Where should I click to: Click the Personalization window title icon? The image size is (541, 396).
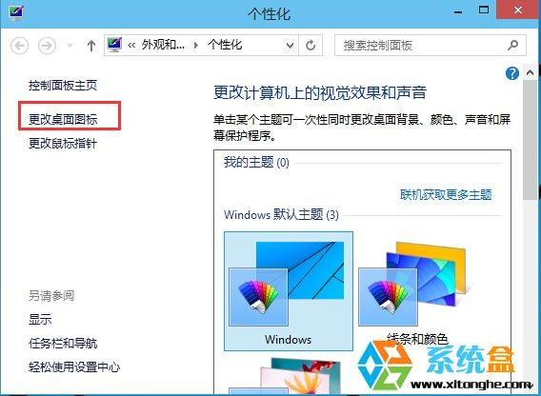pos(15,11)
